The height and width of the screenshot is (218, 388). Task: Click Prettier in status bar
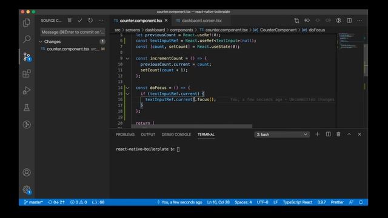tap(337, 202)
